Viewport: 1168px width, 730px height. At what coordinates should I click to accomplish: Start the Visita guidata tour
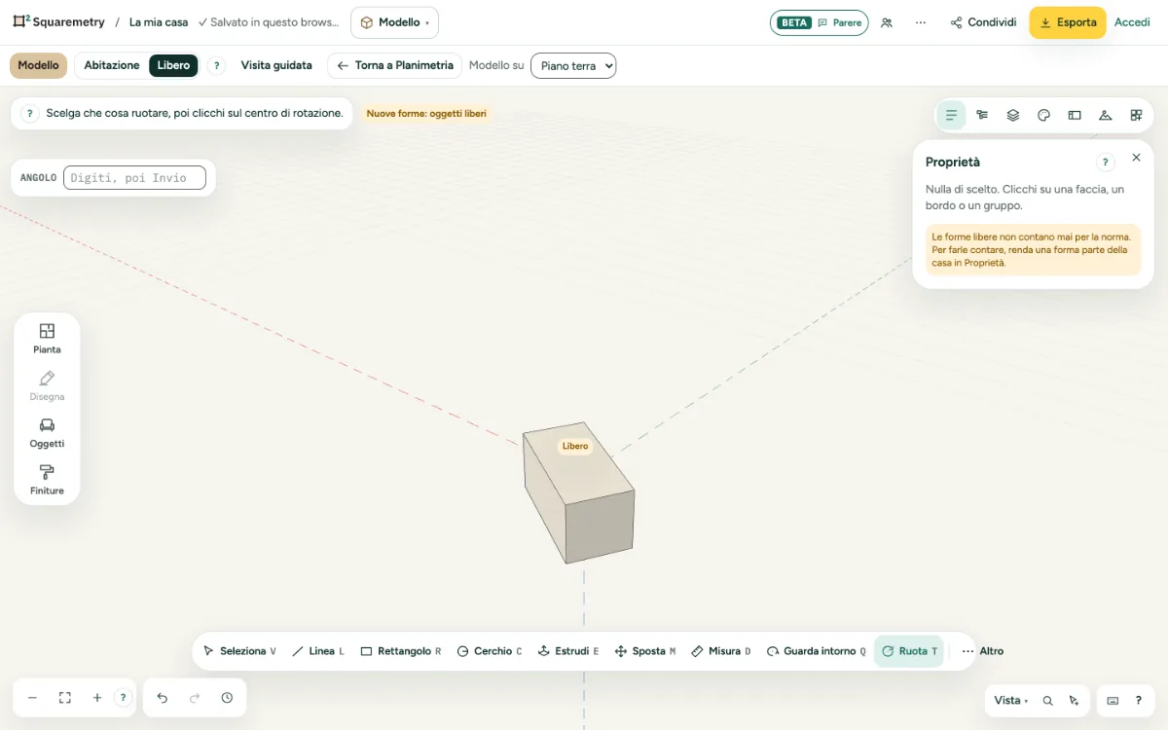click(x=276, y=65)
